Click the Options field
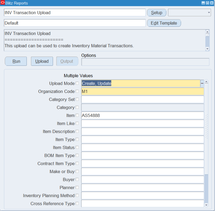The width and height of the screenshot is (215, 211). (x=145, y=62)
